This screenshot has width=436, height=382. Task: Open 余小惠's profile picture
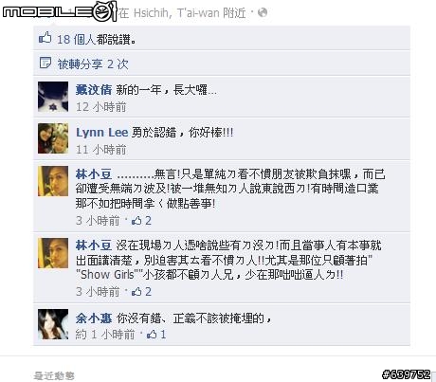53,324
